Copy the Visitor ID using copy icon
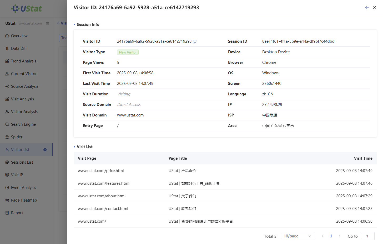383x244 pixels. 195,42
